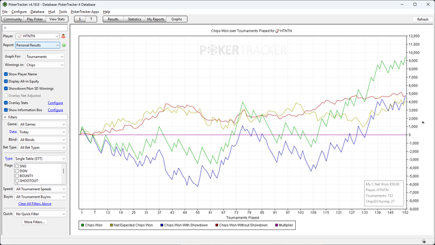Enable the SHOOTOUT flag checkbox
This screenshot has height=245, width=435.
17,180
